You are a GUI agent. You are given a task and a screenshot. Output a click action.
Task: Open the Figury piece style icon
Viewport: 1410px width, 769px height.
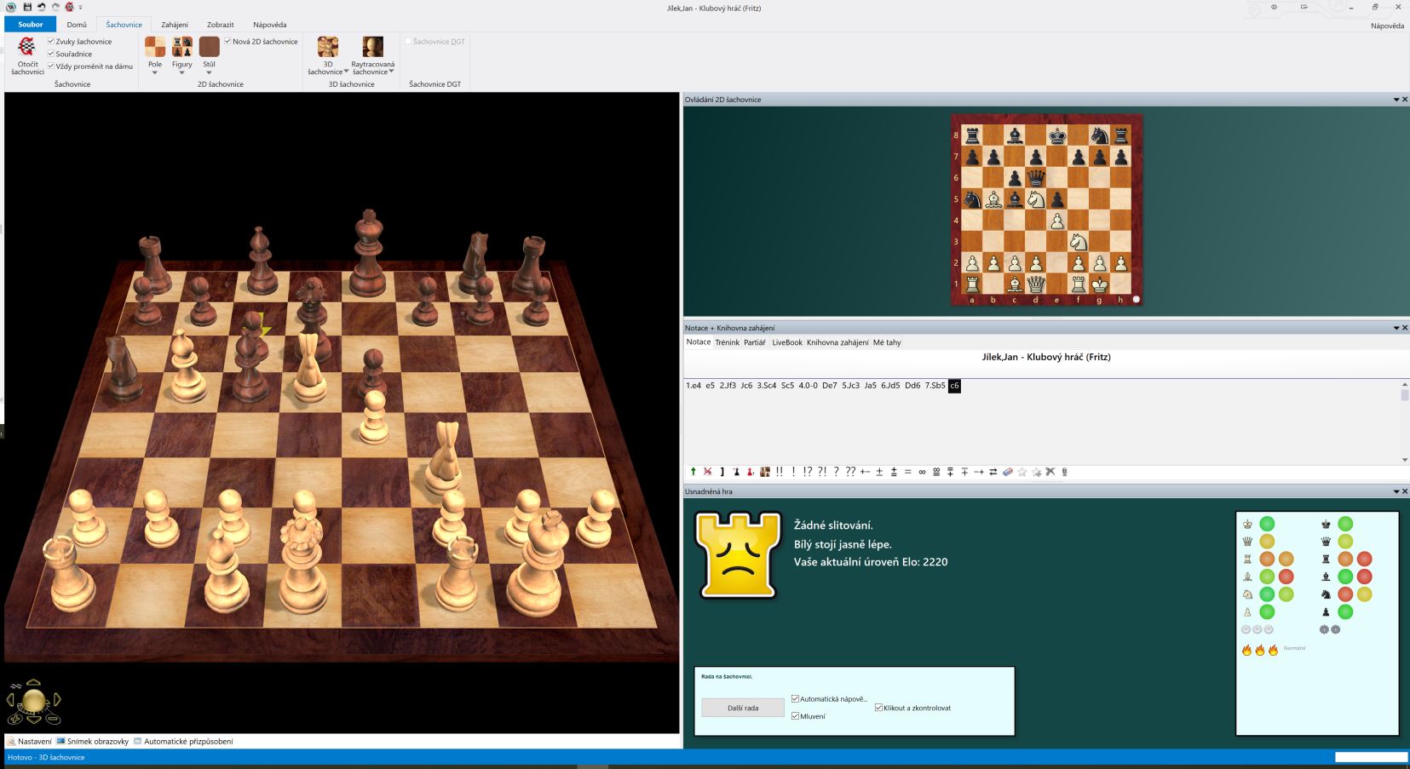click(x=182, y=47)
